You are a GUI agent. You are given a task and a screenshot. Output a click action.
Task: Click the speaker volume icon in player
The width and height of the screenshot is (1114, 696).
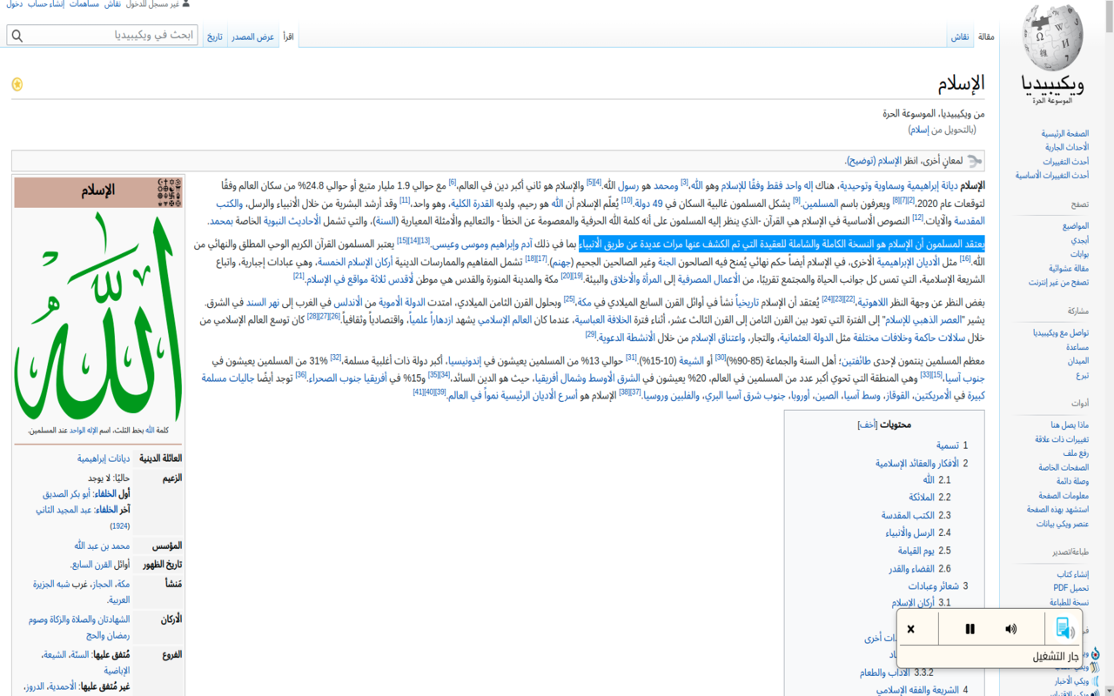[1010, 629]
